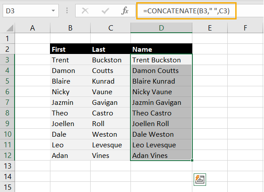The image size is (264, 192).
Task: Click the cell containing Jazmin Gavigan
Action: [x=161, y=102]
